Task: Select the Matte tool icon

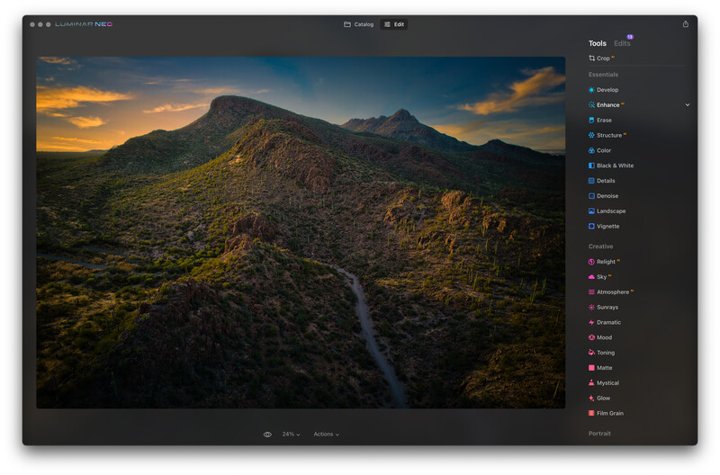Action: (591, 368)
